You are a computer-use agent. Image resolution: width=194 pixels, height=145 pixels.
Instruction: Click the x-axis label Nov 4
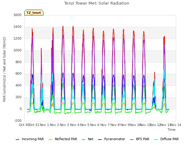click(75, 125)
